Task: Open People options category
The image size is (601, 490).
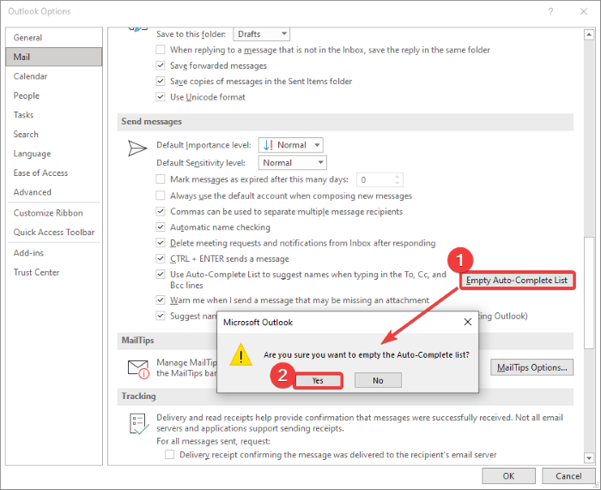Action: 54,95
